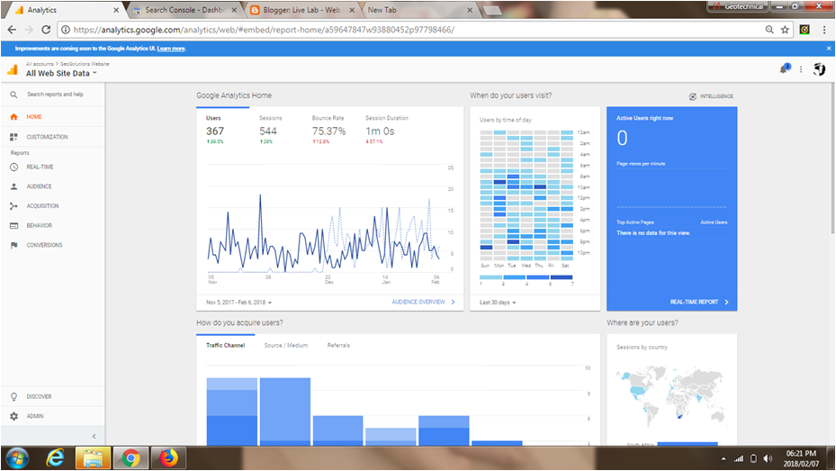This screenshot has width=836, height=471.
Task: Open the Chrome three-dot menu
Action: tap(824, 30)
